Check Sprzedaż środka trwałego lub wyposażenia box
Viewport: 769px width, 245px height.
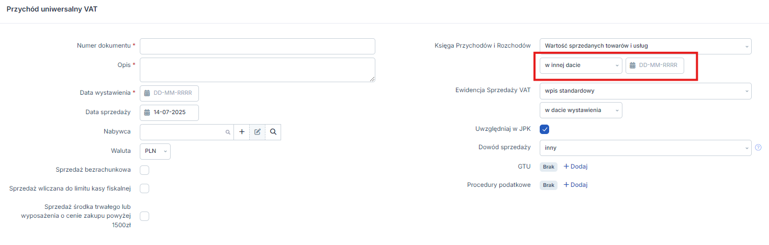tap(145, 216)
